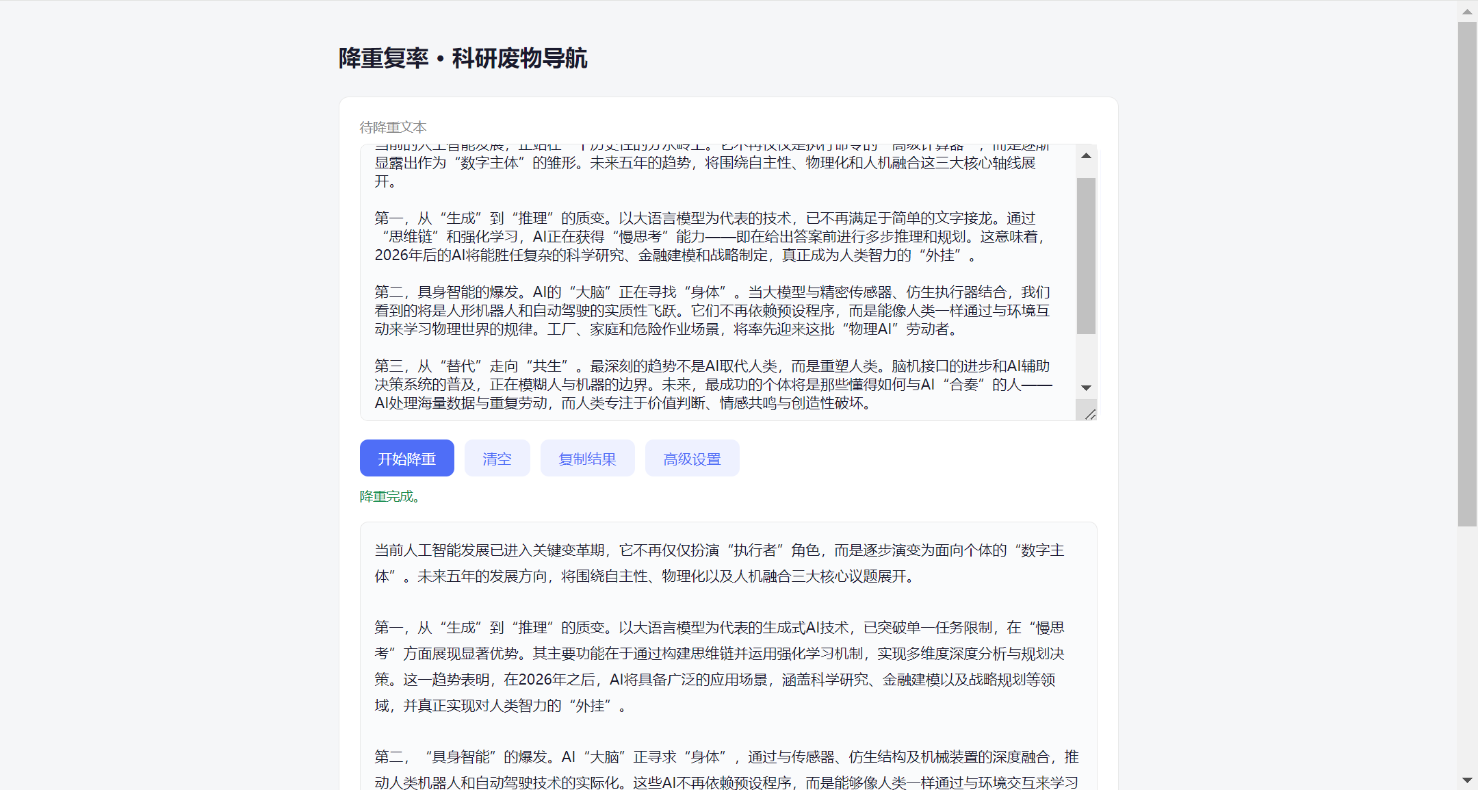Click result paragraph starting 当前人工智能发展已进入
The image size is (1478, 790).
click(x=719, y=563)
